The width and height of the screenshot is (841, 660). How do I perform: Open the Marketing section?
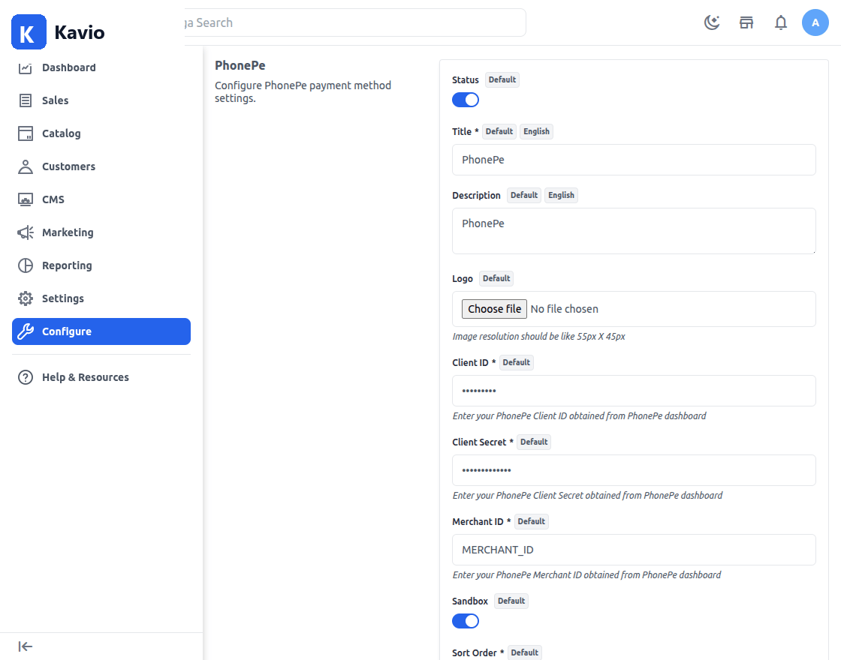click(101, 232)
